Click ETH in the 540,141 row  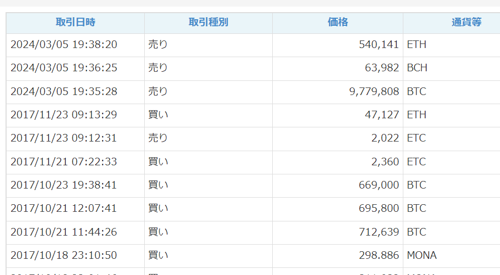[416, 44]
